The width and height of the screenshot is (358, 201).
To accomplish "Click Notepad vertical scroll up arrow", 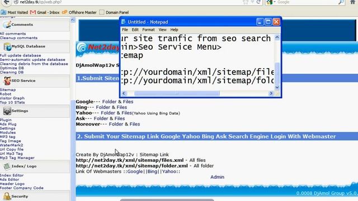I will [277, 37].
